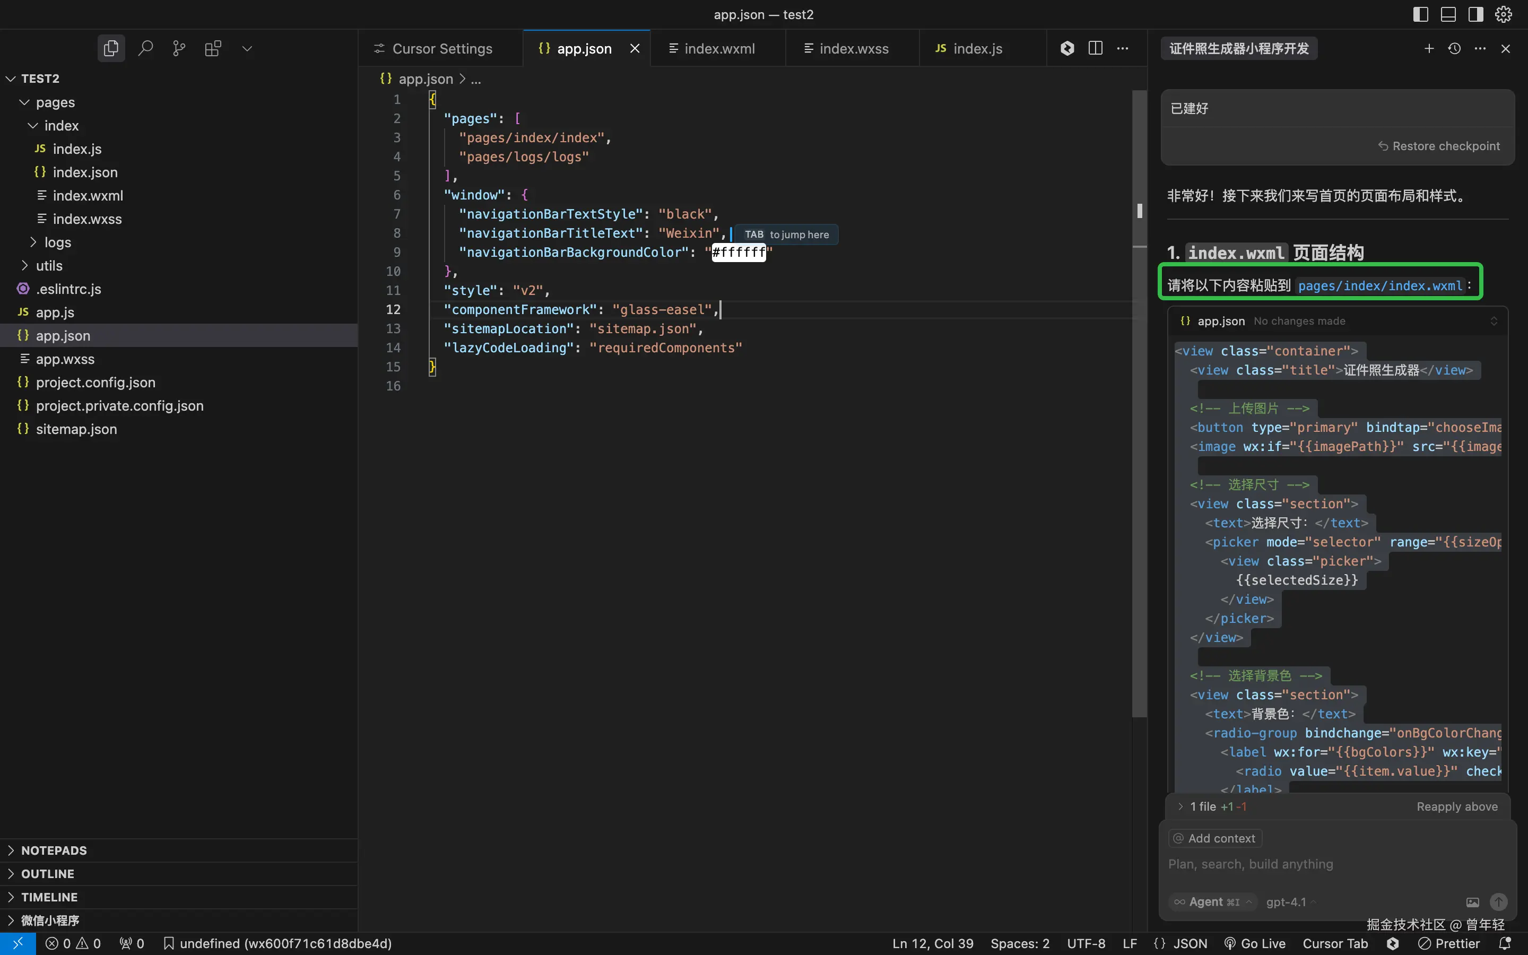Screen dimensions: 1528x955
Task: Open the settings gear in title bar
Action: 1504,14
